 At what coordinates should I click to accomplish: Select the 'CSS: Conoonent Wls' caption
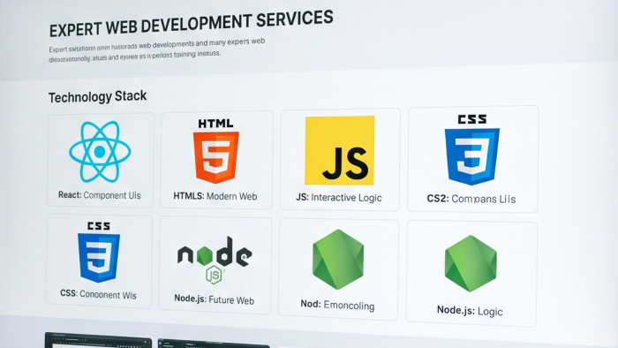tap(98, 294)
